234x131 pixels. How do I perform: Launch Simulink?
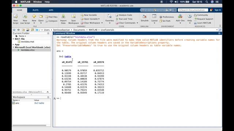pos(144,18)
